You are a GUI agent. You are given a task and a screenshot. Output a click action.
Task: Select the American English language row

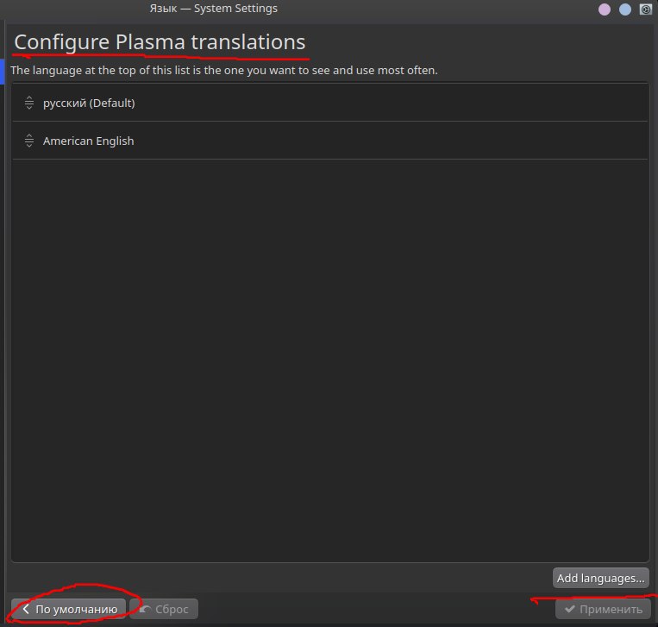coord(329,141)
